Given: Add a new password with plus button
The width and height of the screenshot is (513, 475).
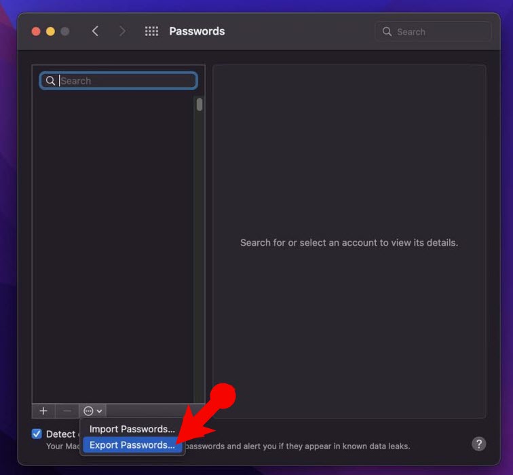Looking at the screenshot, I should pos(43,411).
